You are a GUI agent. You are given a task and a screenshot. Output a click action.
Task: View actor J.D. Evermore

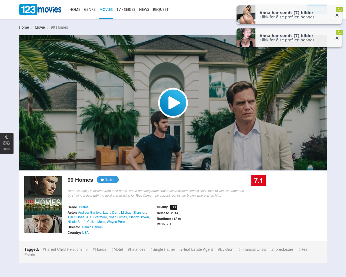coord(97,217)
